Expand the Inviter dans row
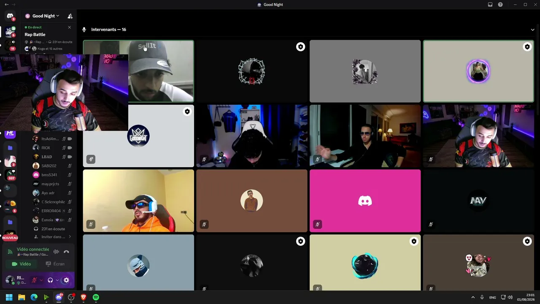The height and width of the screenshot is (304, 540). (x=52, y=237)
